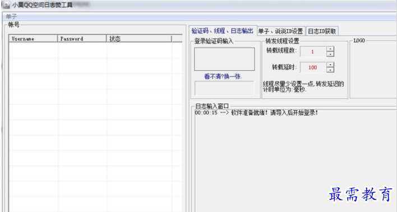This screenshot has width=397, height=212.
Task: Select the 日志ID获取 tab
Action: coord(322,31)
